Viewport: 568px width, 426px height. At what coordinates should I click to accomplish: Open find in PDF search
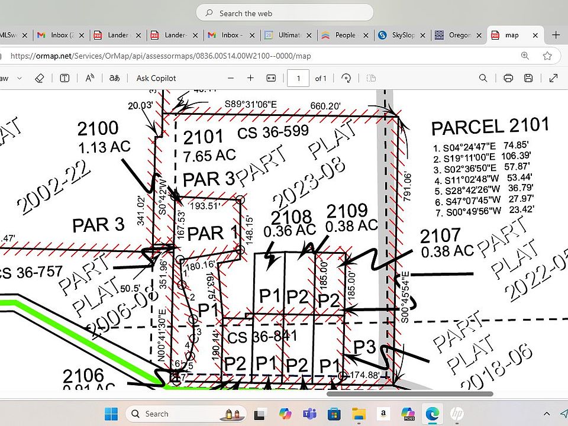[x=483, y=78]
